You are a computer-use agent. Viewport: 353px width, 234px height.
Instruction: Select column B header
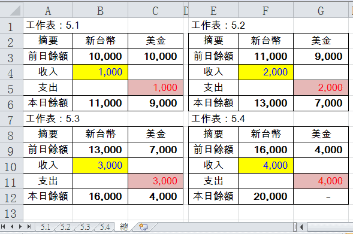click(101, 10)
